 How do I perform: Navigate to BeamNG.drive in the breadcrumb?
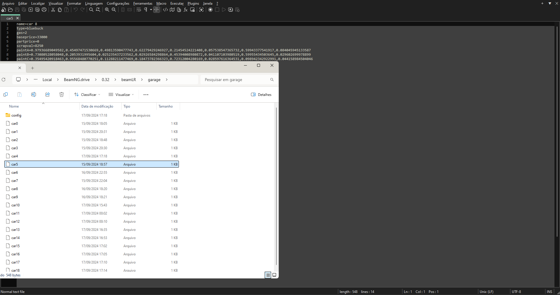coord(77,80)
